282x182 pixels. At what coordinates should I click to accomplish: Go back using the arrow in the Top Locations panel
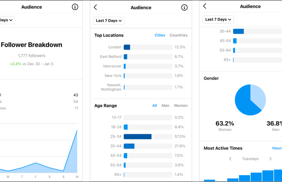pos(96,8)
